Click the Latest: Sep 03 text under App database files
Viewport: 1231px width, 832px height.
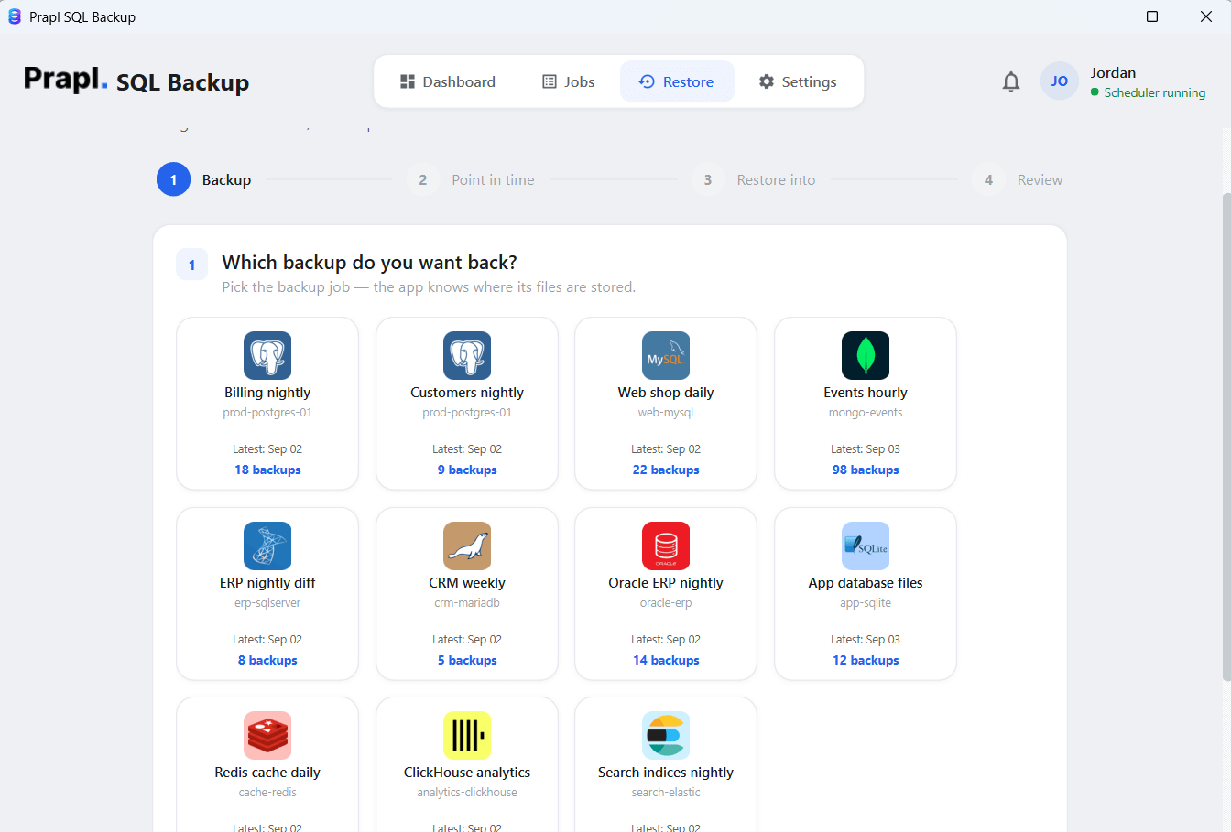(866, 640)
